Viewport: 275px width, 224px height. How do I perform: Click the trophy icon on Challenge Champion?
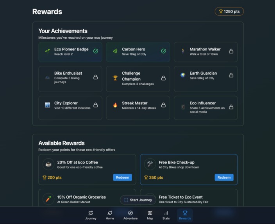tap(115, 78)
